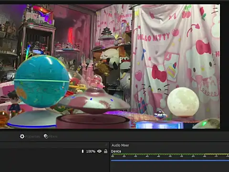Click the green Device audio level meter
Image resolution: width=229 pixels, height=172 pixels.
point(170,154)
